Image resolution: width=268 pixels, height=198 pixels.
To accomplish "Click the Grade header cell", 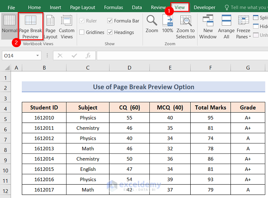I will (x=248, y=107).
